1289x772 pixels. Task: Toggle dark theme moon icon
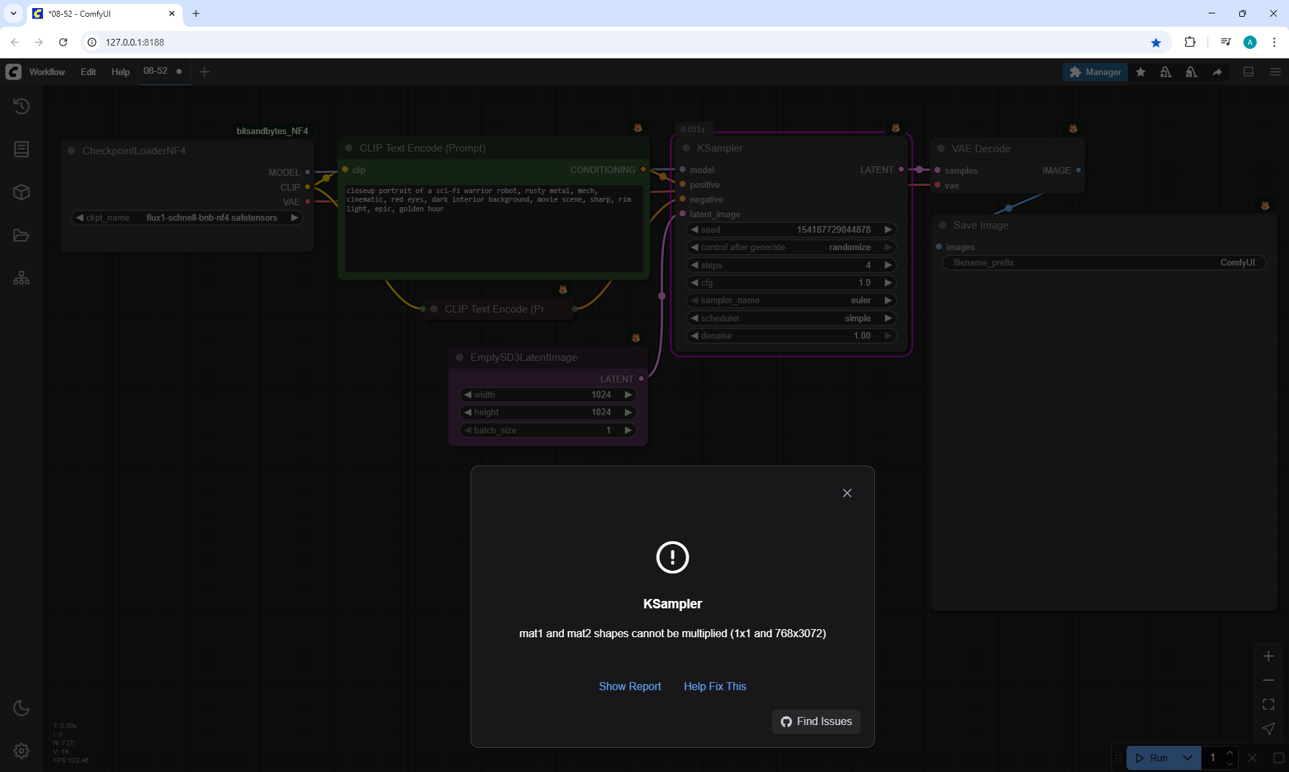tap(21, 708)
